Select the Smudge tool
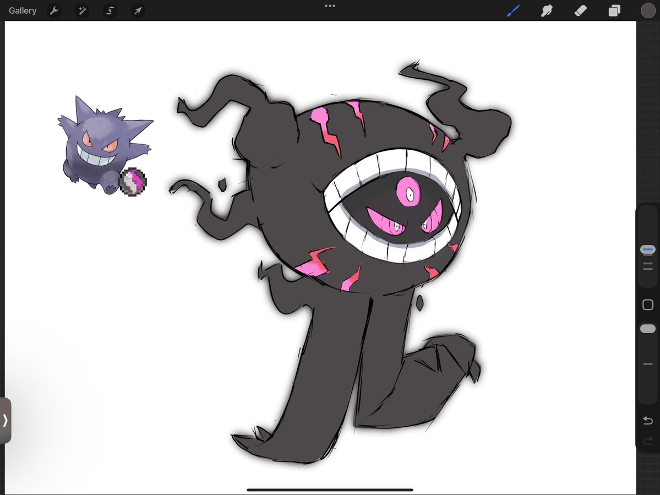 click(547, 10)
